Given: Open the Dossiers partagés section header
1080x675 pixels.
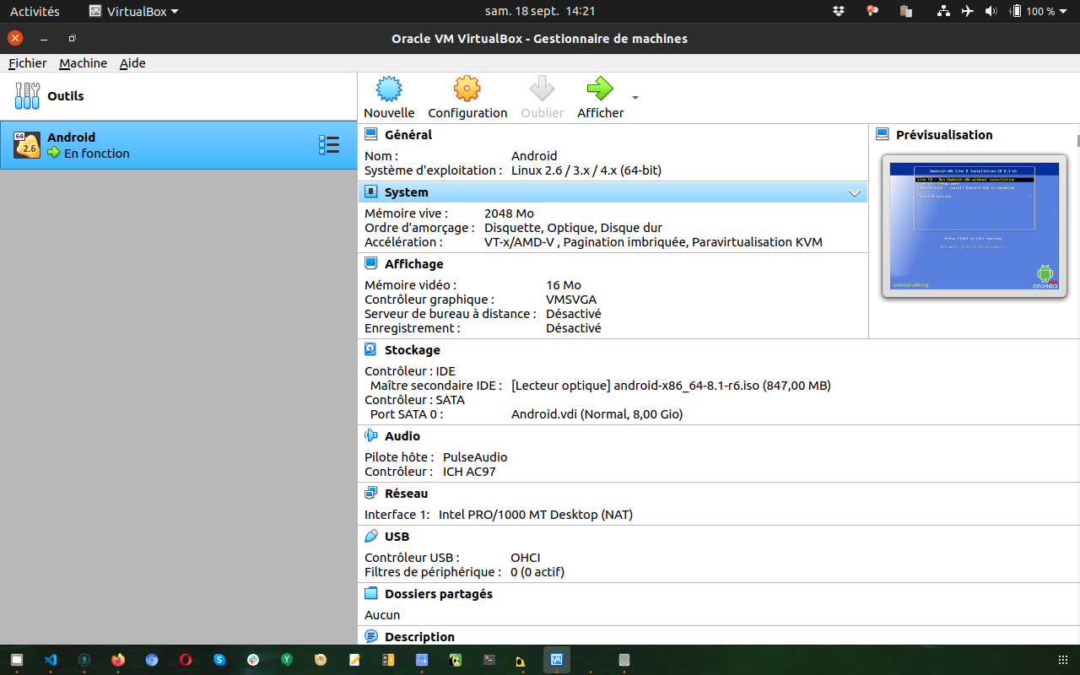Looking at the screenshot, I should (439, 594).
